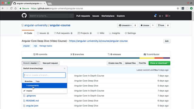Open the angular-university owner link
The width and height of the screenshot is (194, 109).
click(36, 25)
